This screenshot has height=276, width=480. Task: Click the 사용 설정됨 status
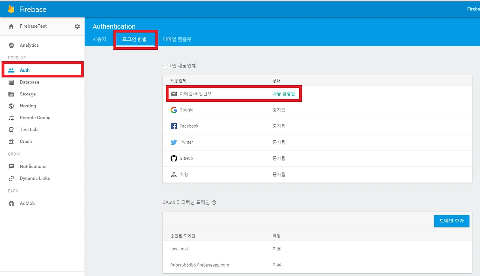tap(284, 94)
